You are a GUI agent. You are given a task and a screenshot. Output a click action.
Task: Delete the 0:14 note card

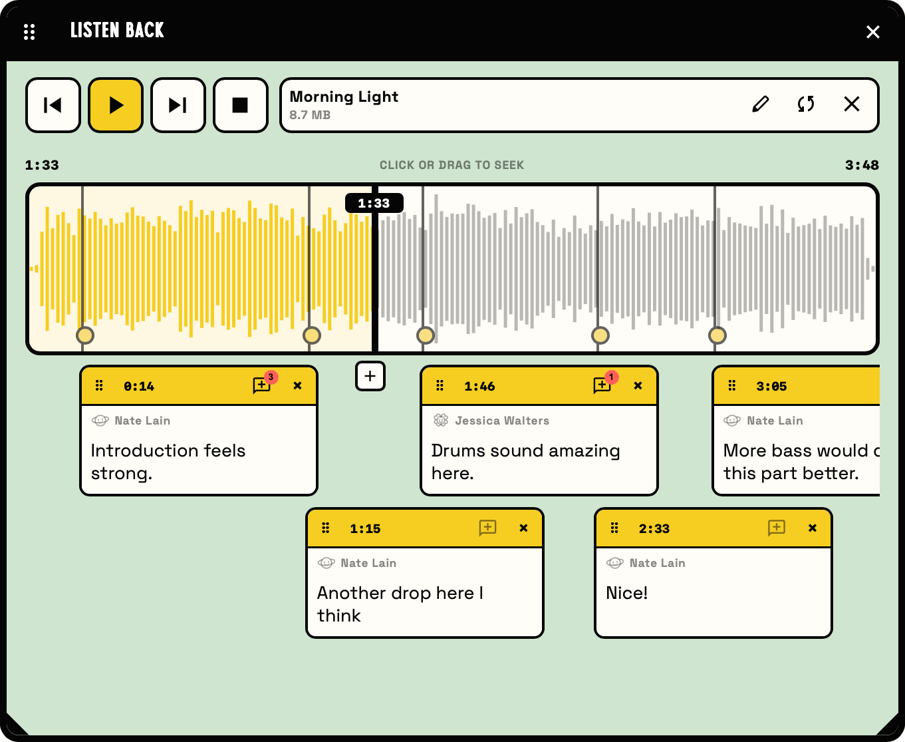(298, 385)
